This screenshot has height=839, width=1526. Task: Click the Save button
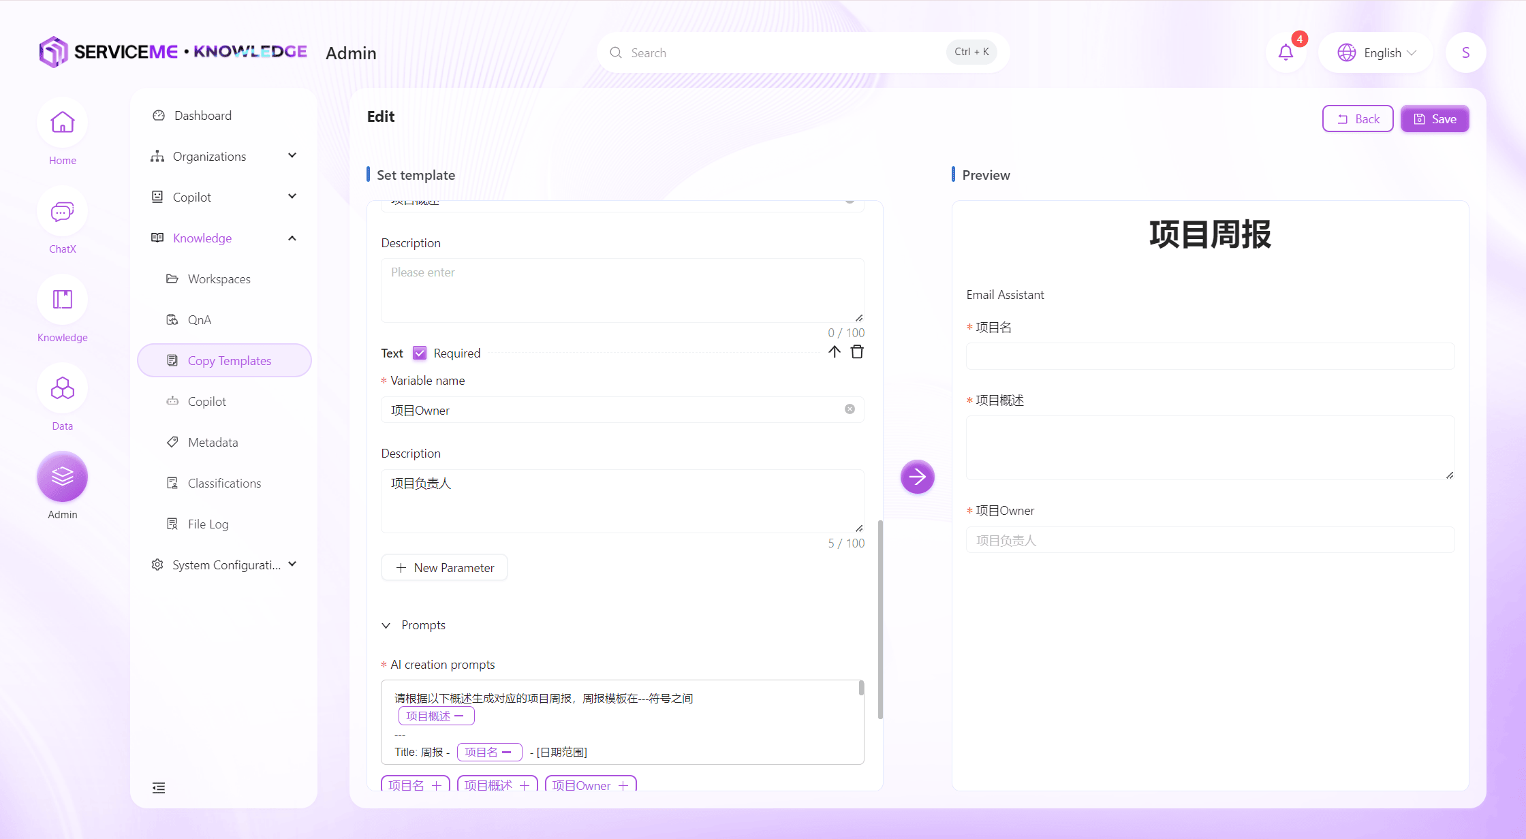pyautogui.click(x=1434, y=119)
